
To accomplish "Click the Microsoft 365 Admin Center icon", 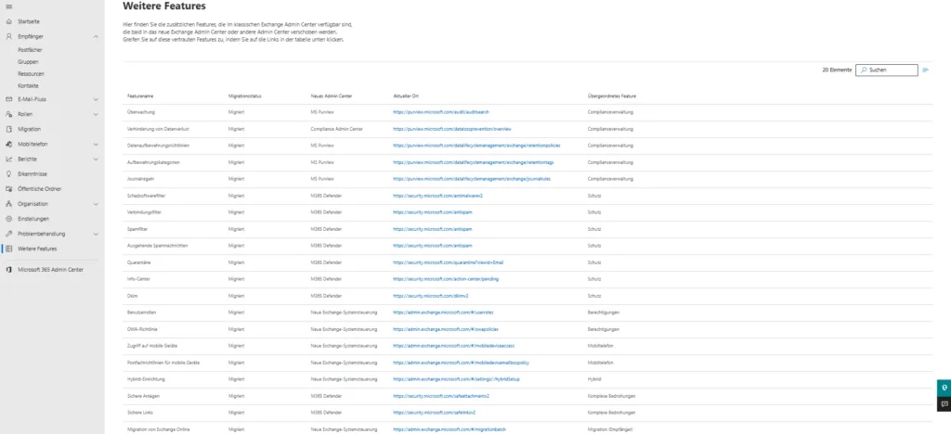I will 8,269.
